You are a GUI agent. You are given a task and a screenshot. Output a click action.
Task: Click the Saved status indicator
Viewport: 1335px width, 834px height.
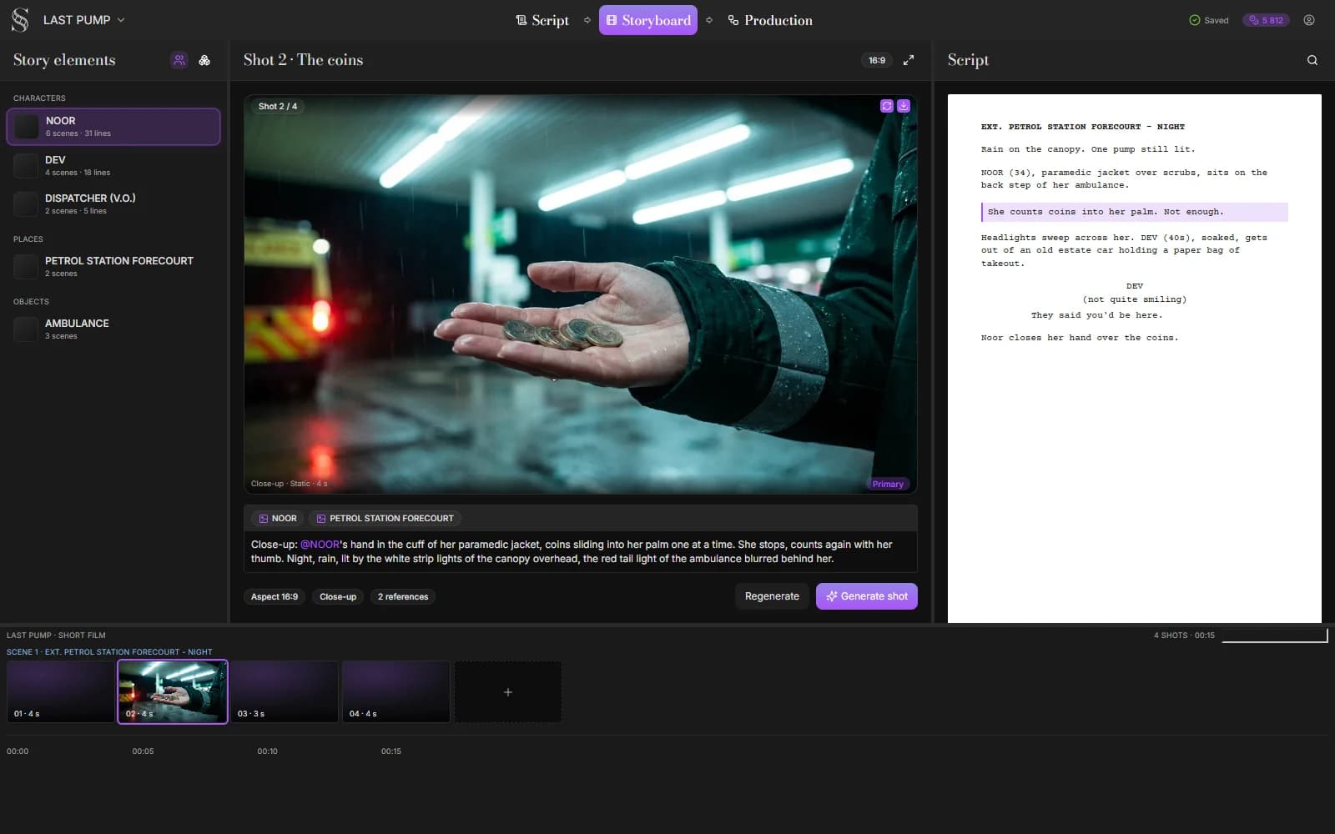[x=1209, y=20]
